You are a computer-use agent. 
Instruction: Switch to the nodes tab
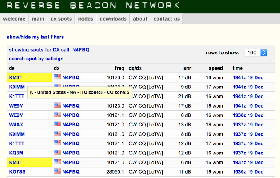pyautogui.click(x=86, y=19)
